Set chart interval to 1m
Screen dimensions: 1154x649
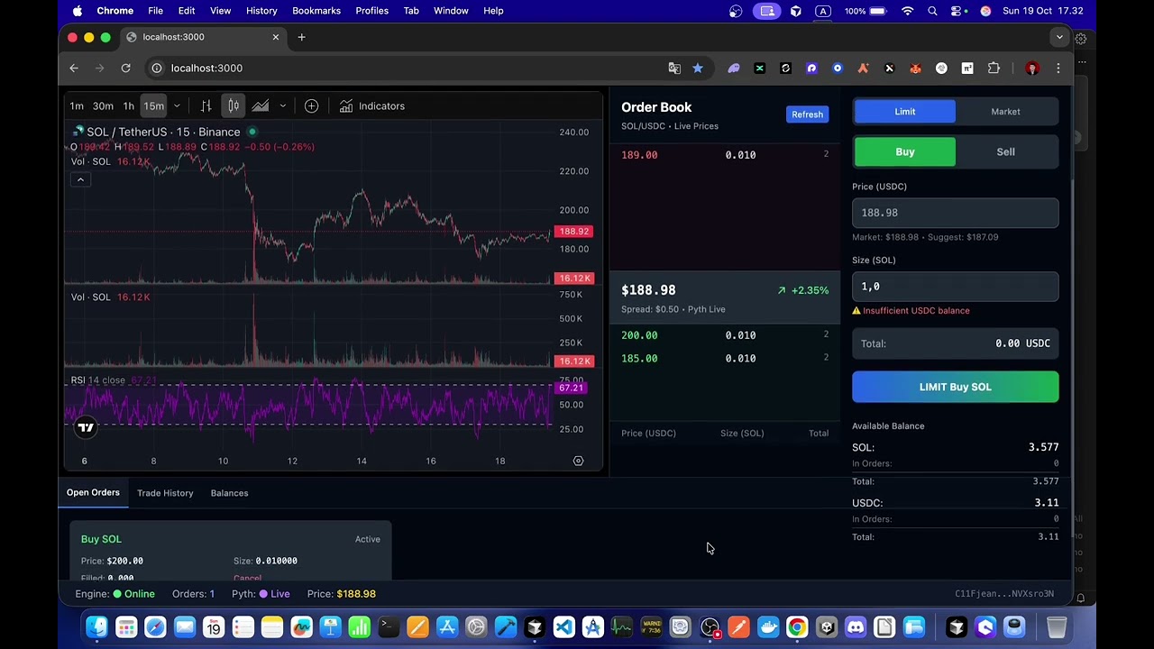pos(77,106)
